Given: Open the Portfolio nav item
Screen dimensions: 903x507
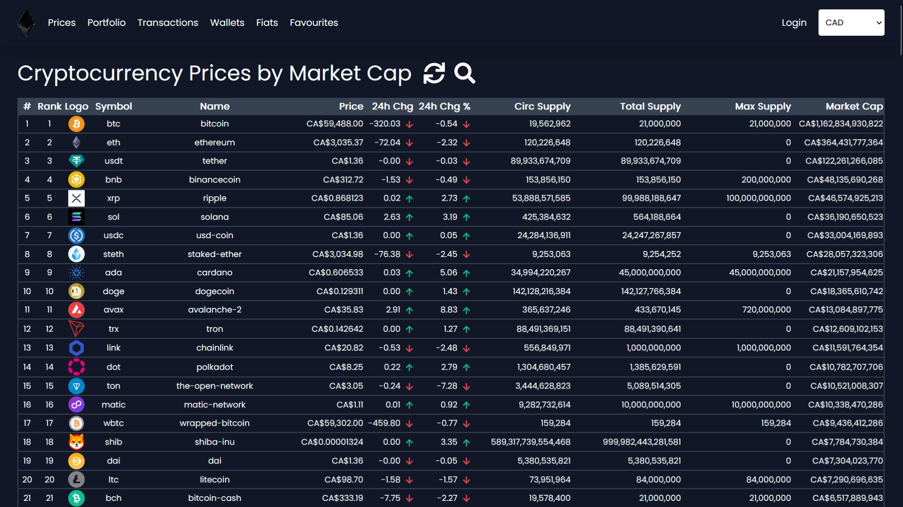Looking at the screenshot, I should click(106, 23).
